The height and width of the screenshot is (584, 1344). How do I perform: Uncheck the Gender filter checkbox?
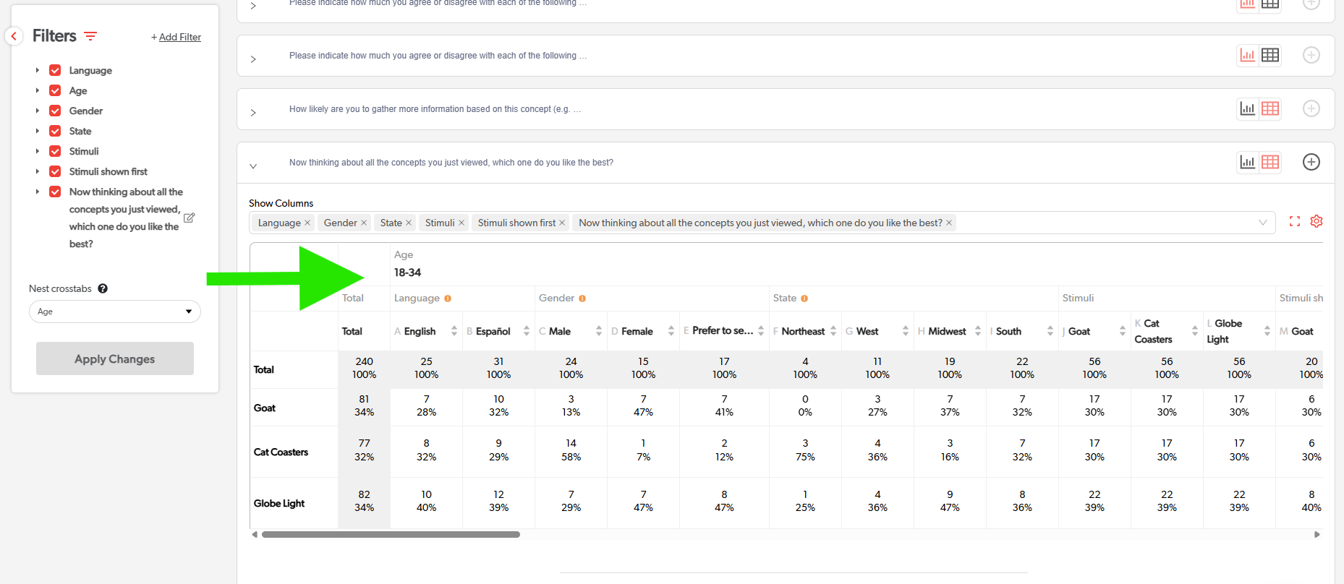click(55, 111)
